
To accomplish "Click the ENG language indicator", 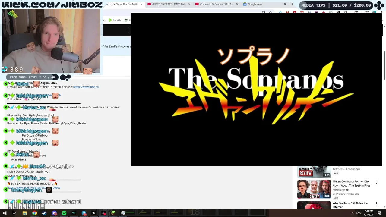I will point(359,213).
